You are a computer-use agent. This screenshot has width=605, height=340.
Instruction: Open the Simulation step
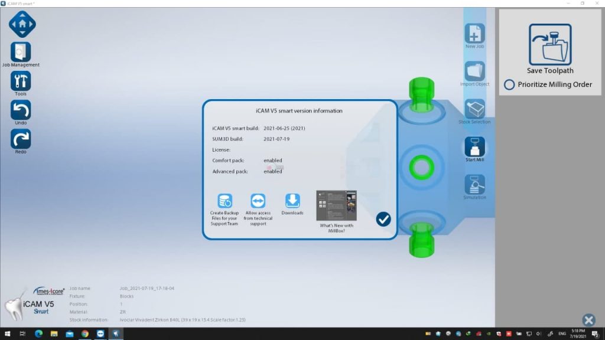coord(474,185)
